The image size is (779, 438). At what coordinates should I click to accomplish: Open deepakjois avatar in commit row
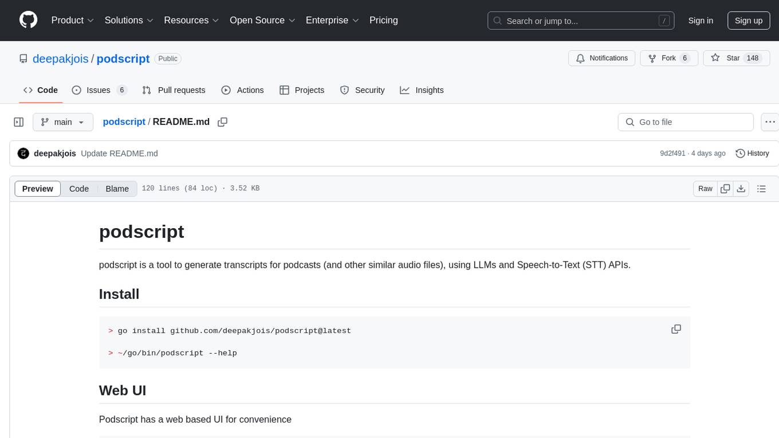[x=23, y=154]
